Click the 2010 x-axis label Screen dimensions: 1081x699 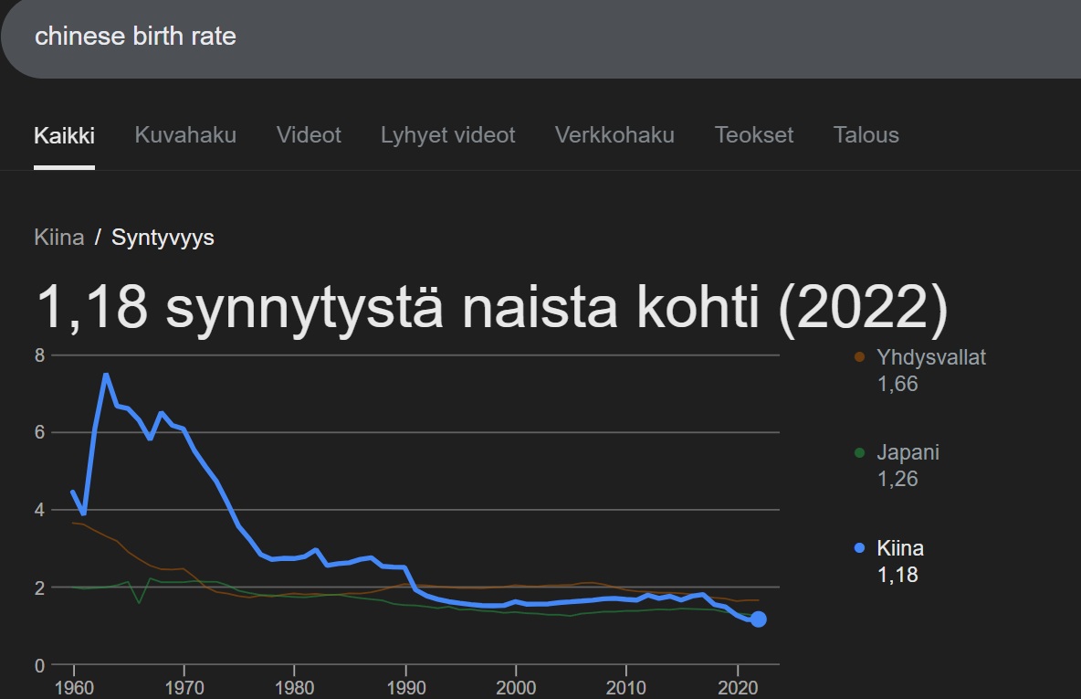(x=626, y=688)
